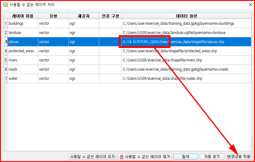Select row number 7 header
This screenshot has height=162, width=255.
coord(6,78)
